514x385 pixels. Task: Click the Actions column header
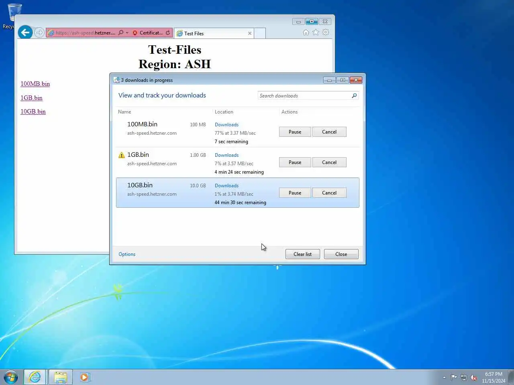(290, 112)
